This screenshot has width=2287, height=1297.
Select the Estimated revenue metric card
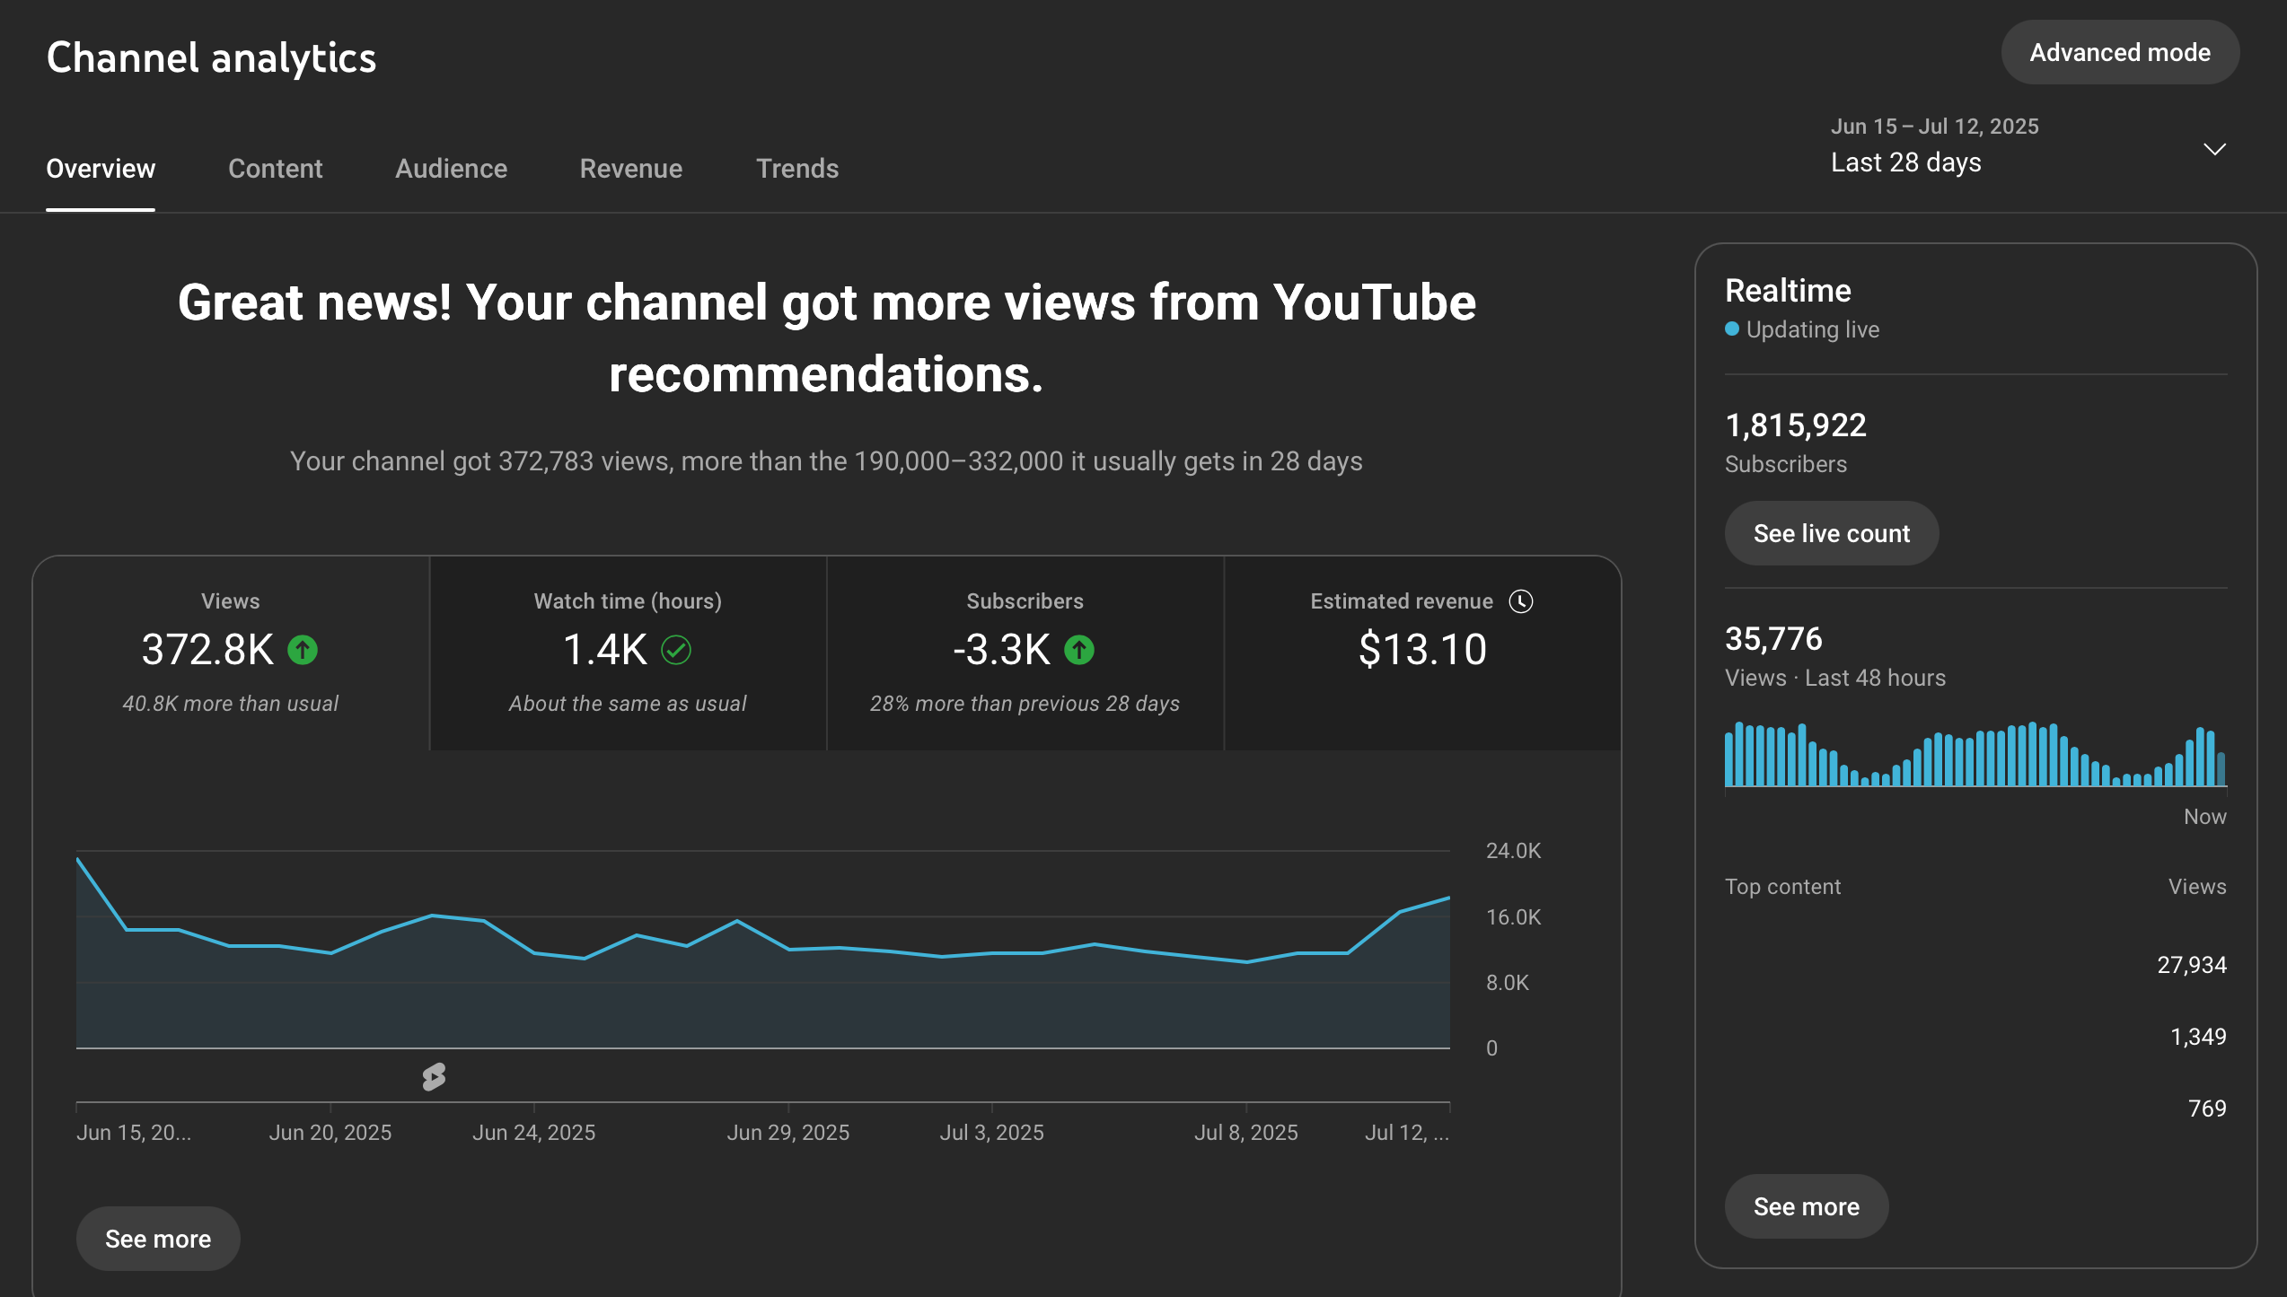tap(1422, 653)
